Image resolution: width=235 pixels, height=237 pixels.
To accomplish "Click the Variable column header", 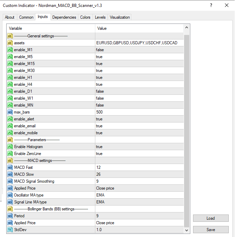I will click(x=51, y=28).
